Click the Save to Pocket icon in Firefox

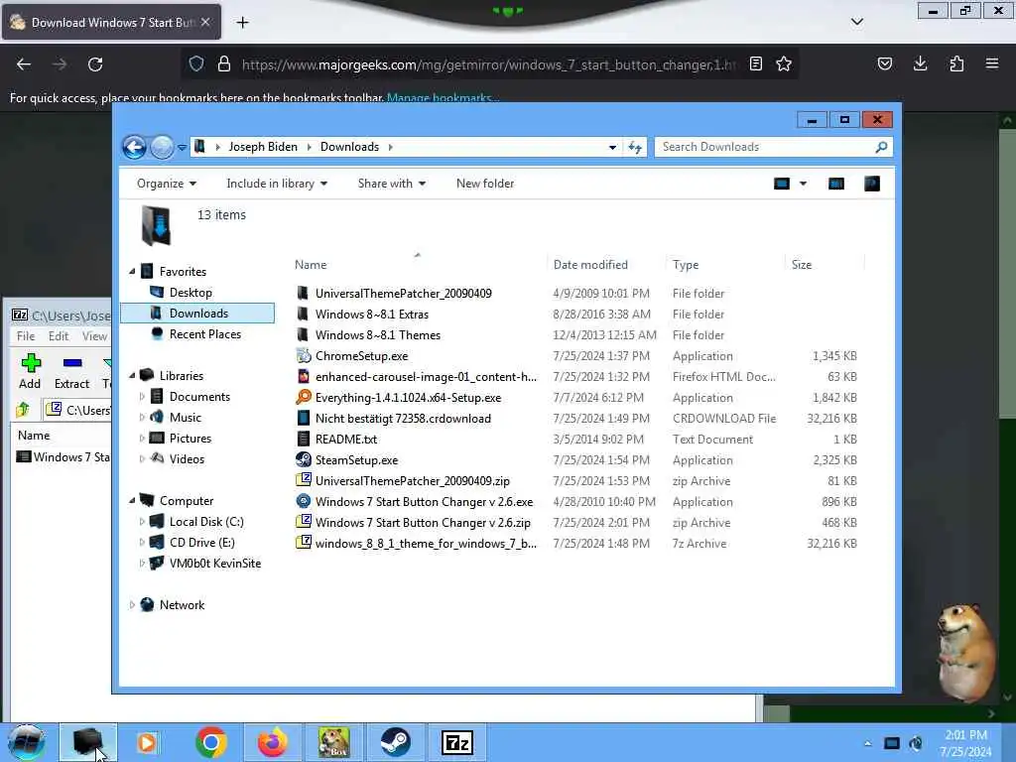[x=884, y=63]
